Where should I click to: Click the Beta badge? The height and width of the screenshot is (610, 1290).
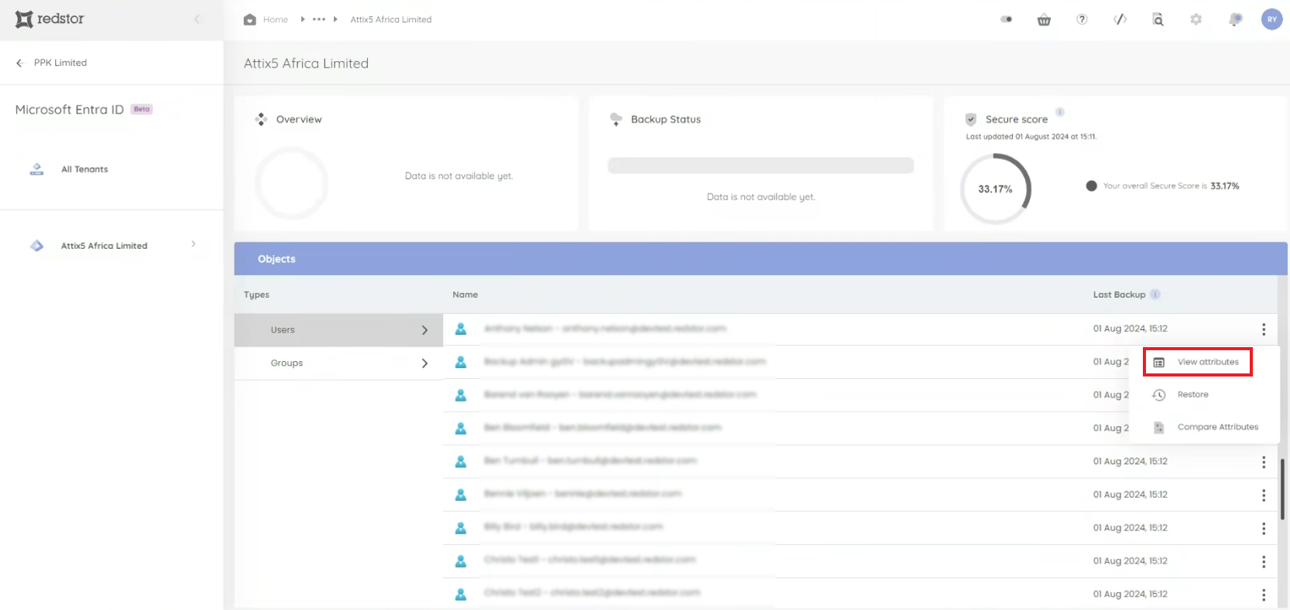pyautogui.click(x=142, y=109)
